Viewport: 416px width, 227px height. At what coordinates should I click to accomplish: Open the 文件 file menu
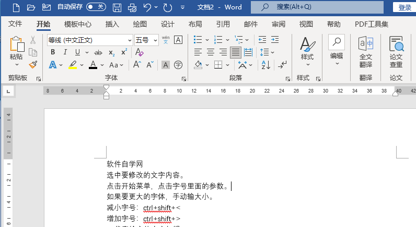(x=15, y=24)
